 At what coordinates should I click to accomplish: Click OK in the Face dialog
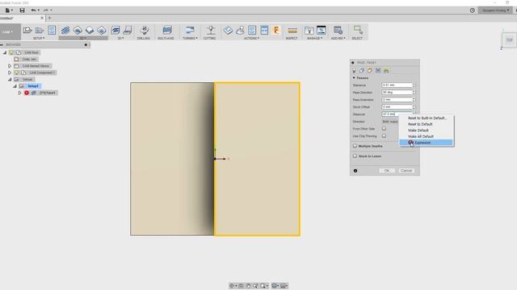[387, 171]
